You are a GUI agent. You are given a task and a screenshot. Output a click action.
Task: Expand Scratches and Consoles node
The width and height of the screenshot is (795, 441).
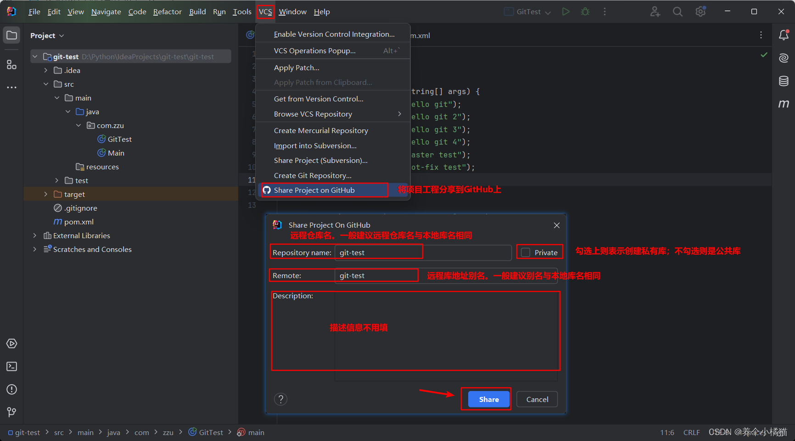click(x=35, y=249)
